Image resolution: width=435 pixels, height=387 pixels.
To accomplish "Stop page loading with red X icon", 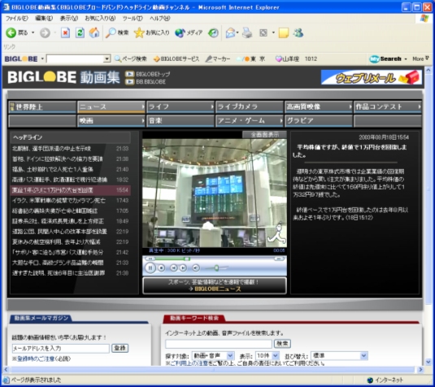I will pyautogui.click(x=65, y=33).
